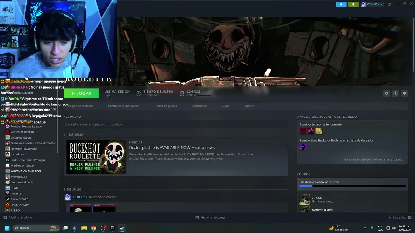Select Psalm 5:9-13 in library
The height and width of the screenshot is (233, 415).
(19, 199)
